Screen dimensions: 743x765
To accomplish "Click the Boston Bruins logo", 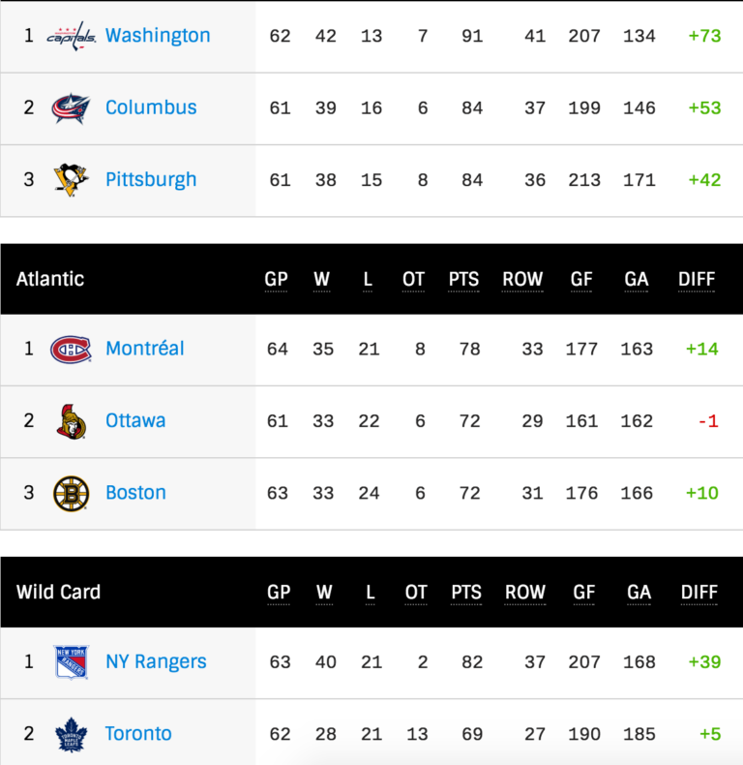I will (71, 492).
